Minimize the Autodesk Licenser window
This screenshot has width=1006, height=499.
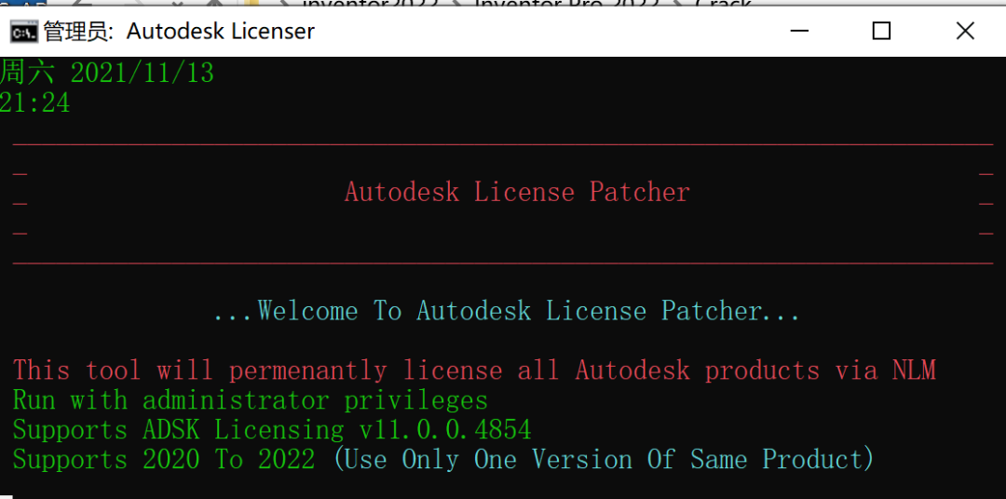click(799, 30)
